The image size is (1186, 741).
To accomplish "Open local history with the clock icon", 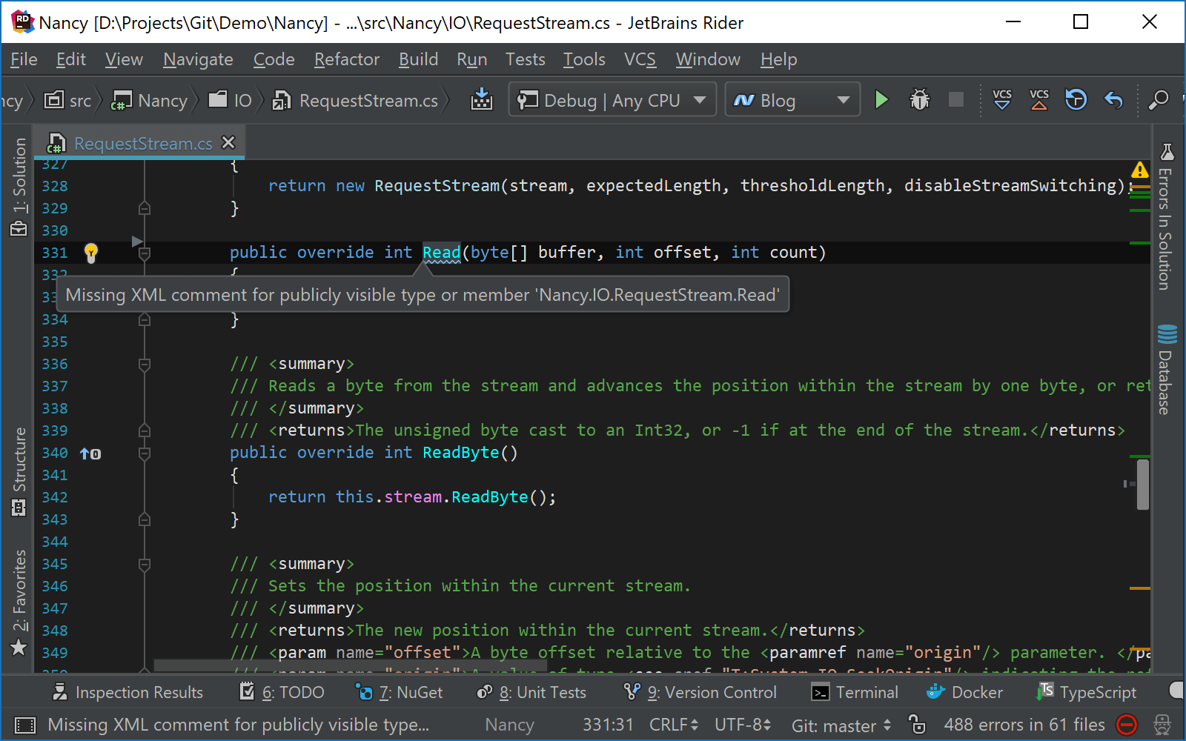I will coord(1076,99).
